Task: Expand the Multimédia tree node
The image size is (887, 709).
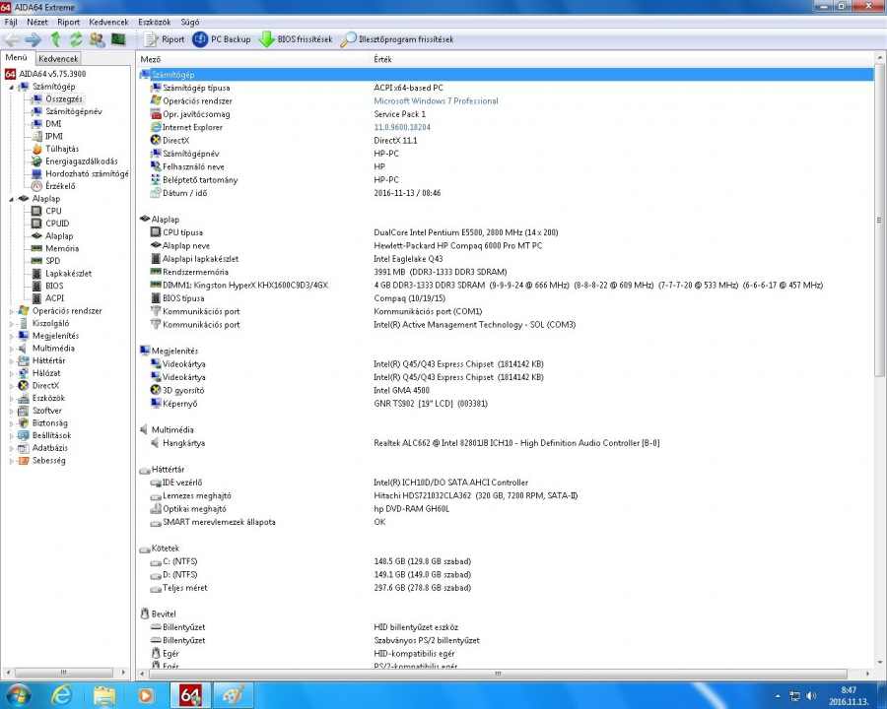Action: point(11,349)
